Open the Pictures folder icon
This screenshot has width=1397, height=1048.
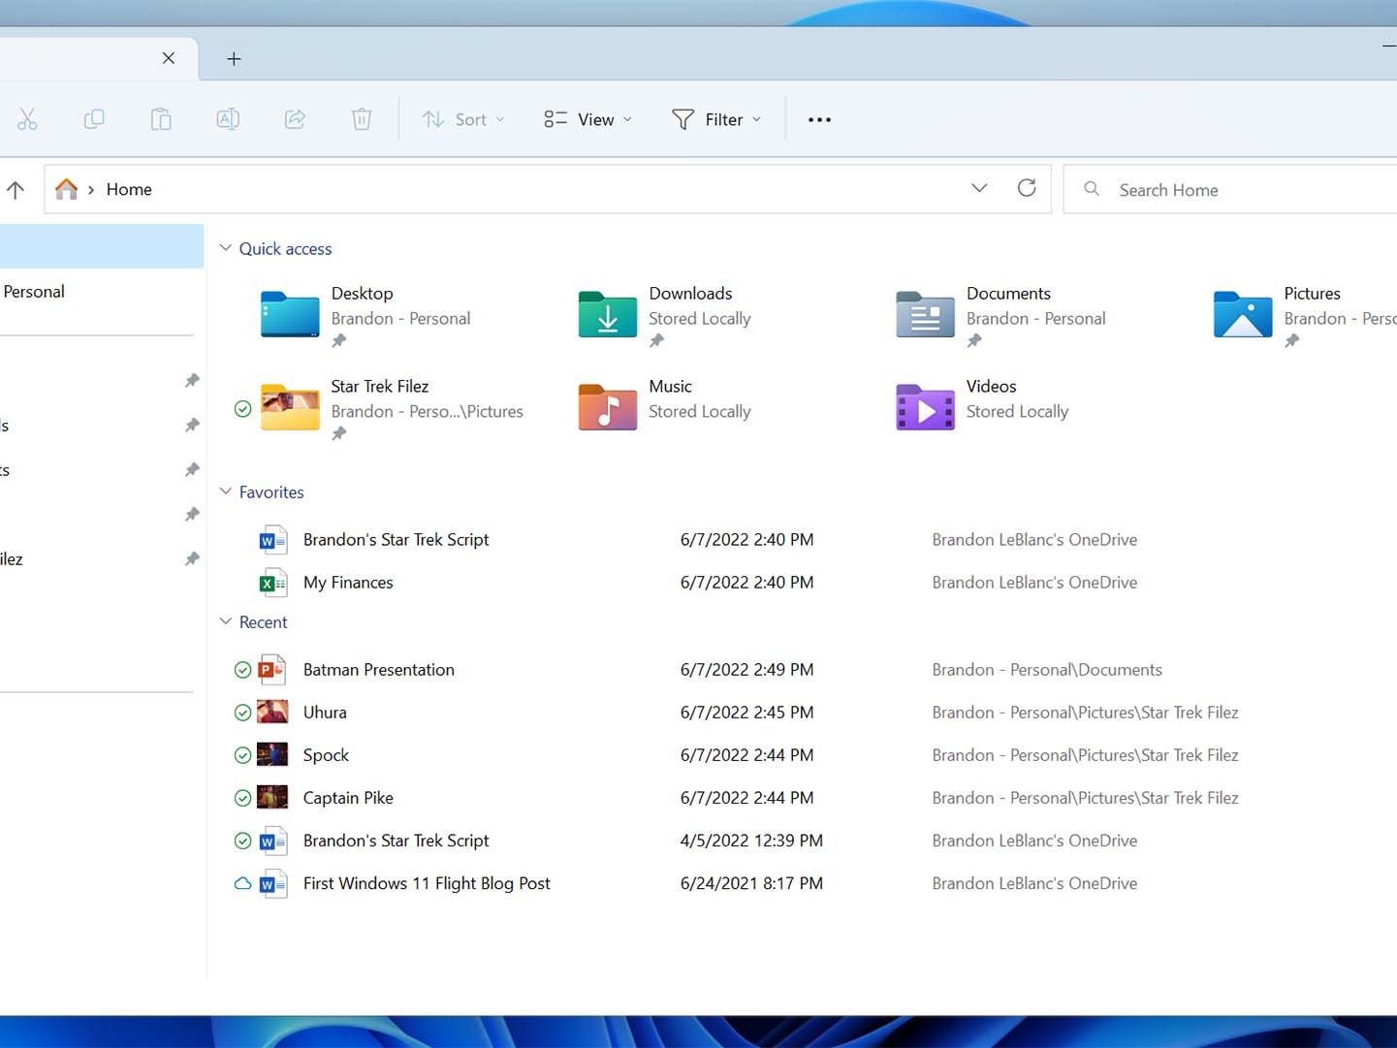coord(1243,314)
